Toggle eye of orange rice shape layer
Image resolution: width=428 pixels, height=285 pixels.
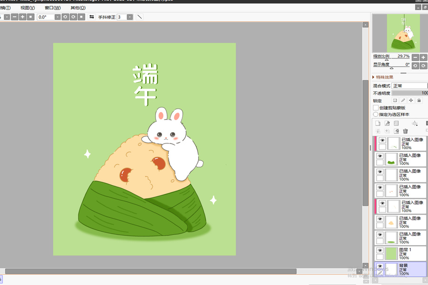coord(379,218)
